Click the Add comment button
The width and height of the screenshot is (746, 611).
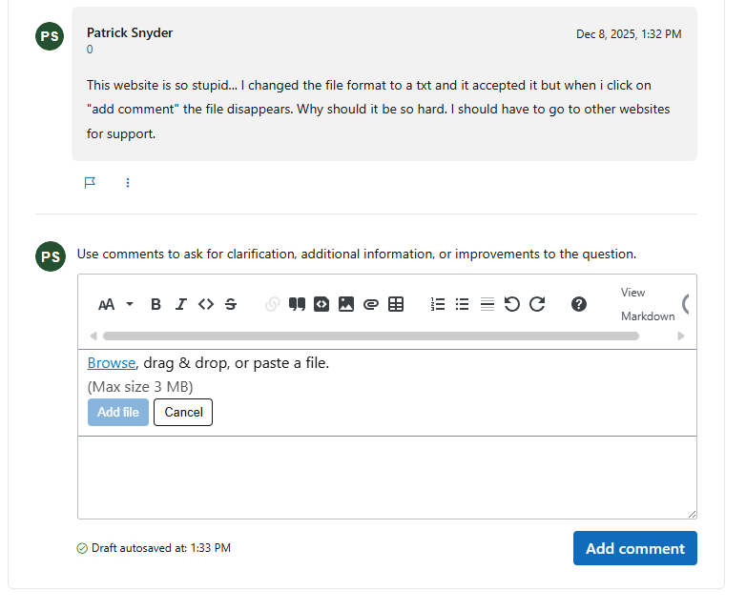tap(635, 548)
